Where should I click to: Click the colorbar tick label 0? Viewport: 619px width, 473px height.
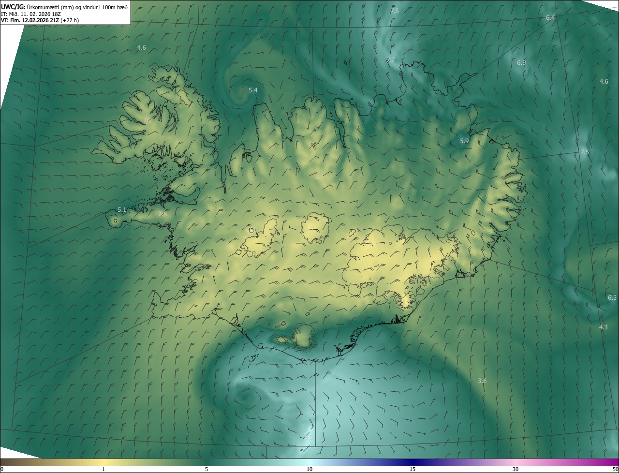(2, 469)
